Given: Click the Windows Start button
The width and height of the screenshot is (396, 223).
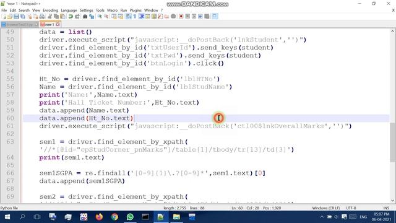Looking at the screenshot, I should tap(7, 217).
